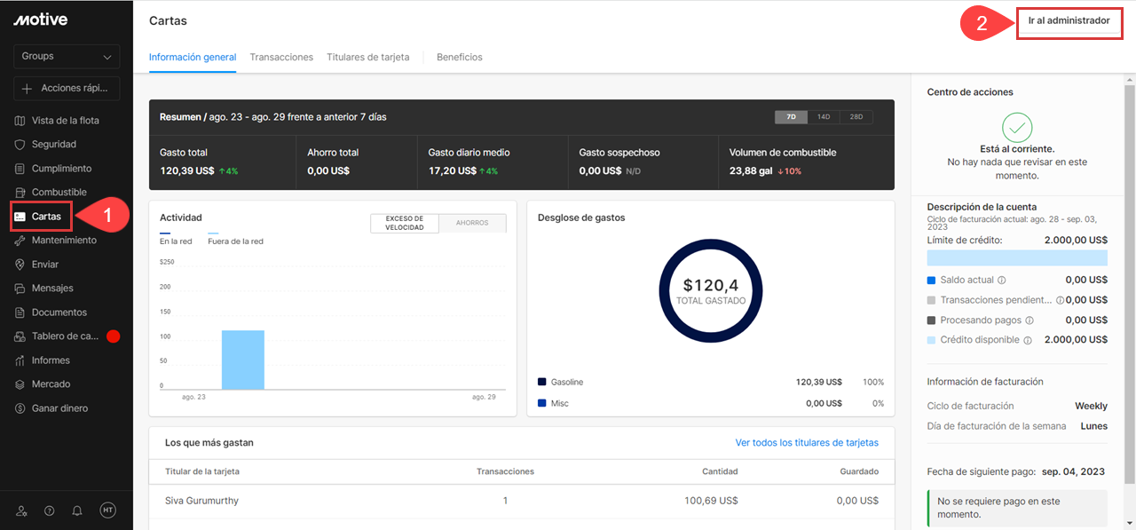Image resolution: width=1136 pixels, height=530 pixels.
Task: Click info icon next to Saldo actual
Action: tap(1001, 281)
